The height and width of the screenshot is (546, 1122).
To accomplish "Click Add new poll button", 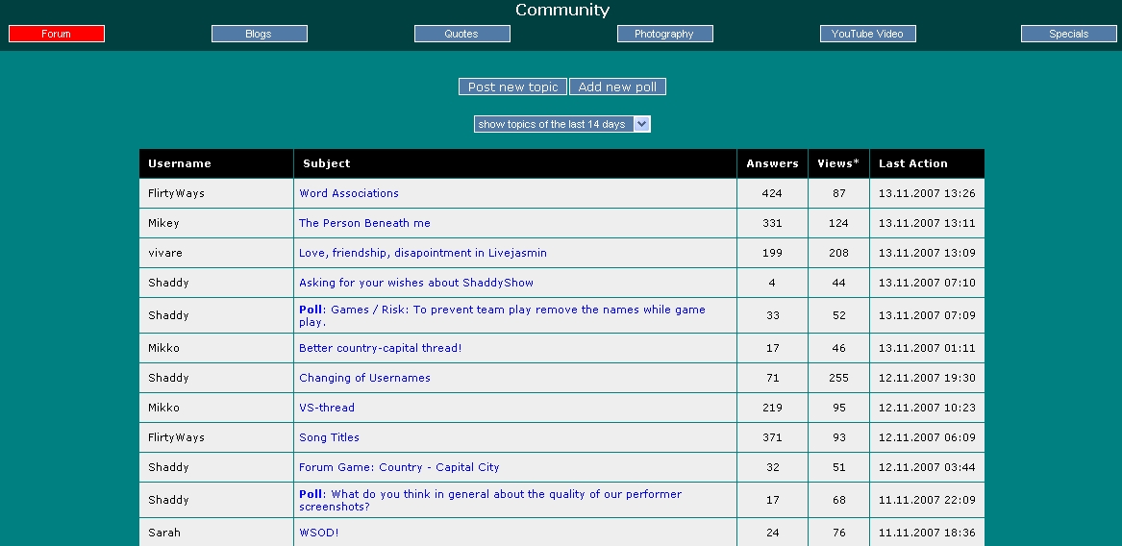I will [617, 87].
